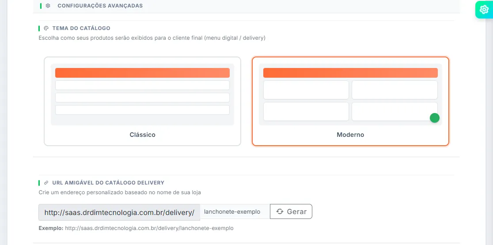Click the URL Amigável do Catálogo Delivery heading
The height and width of the screenshot is (245, 493).
[108, 182]
